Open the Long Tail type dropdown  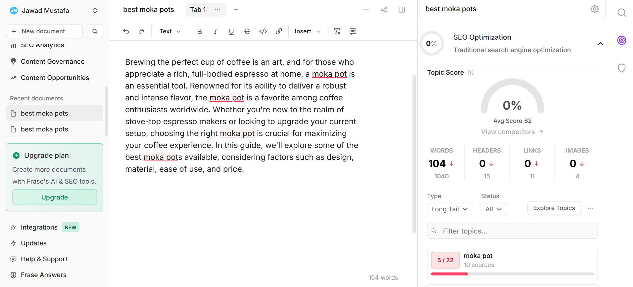(x=450, y=209)
